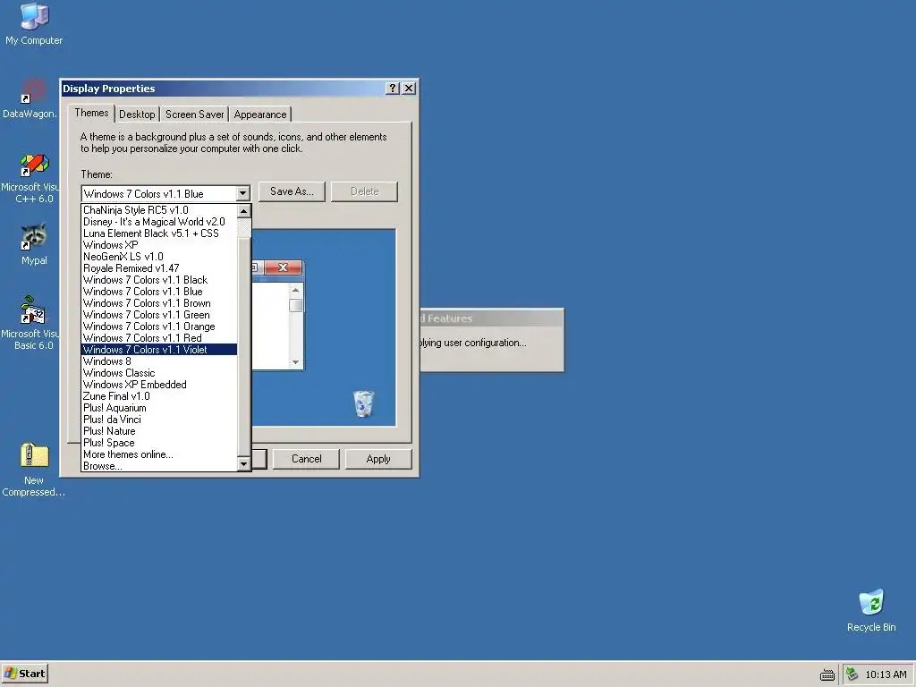Image resolution: width=916 pixels, height=687 pixels.
Task: Select the Recycle Bin desktop icon
Action: pos(871,610)
